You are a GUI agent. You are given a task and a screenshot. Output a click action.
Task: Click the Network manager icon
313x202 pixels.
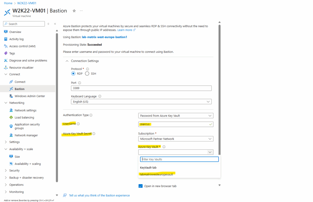point(11,135)
